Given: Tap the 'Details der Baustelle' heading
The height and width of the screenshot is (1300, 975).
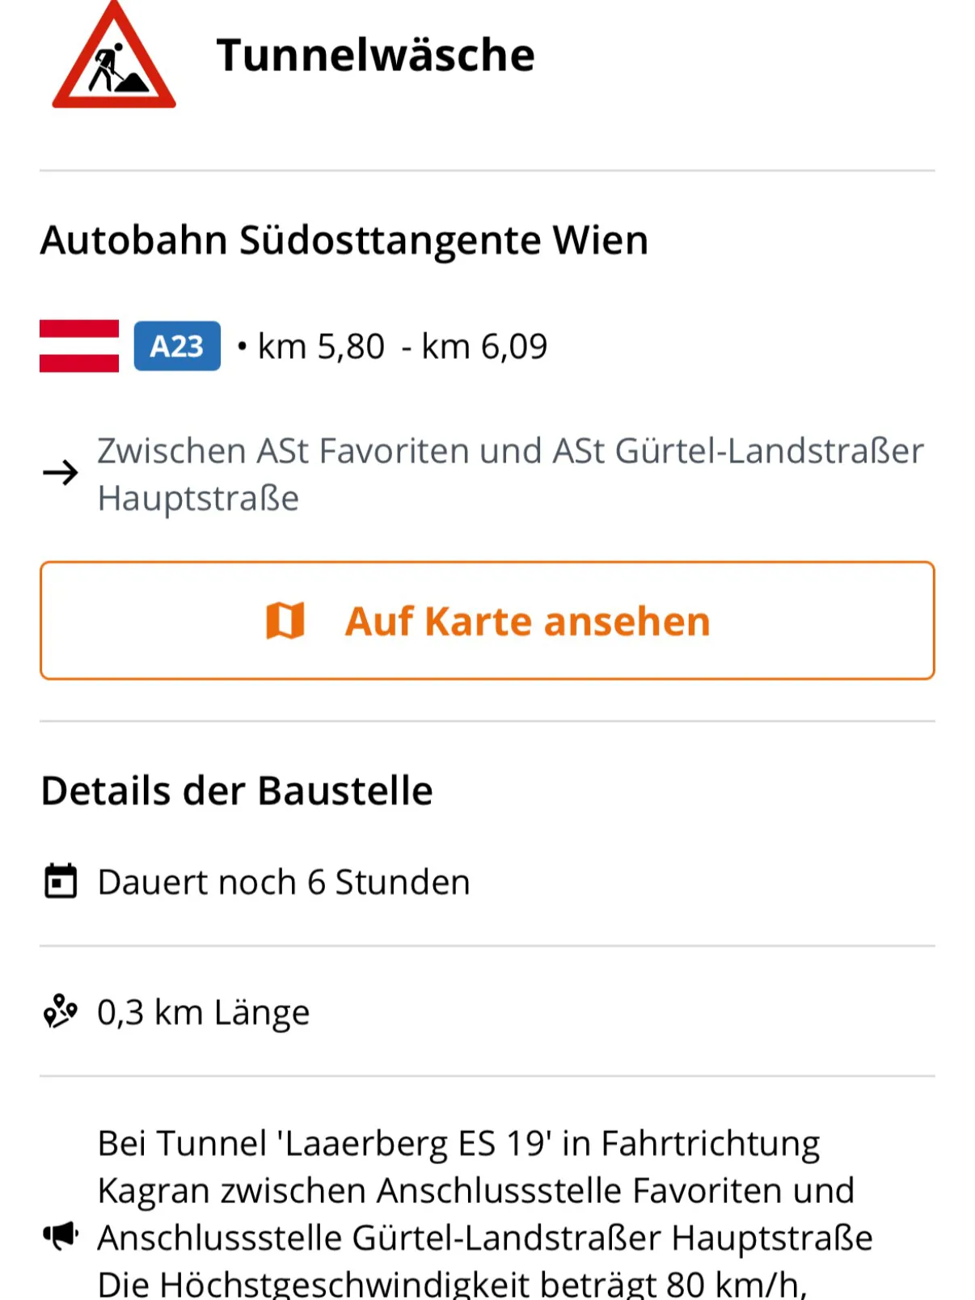Looking at the screenshot, I should (x=237, y=791).
